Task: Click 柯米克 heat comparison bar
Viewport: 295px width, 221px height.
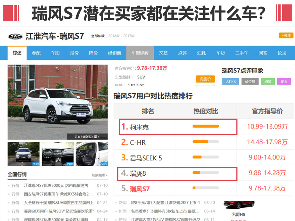Action: (x=206, y=126)
